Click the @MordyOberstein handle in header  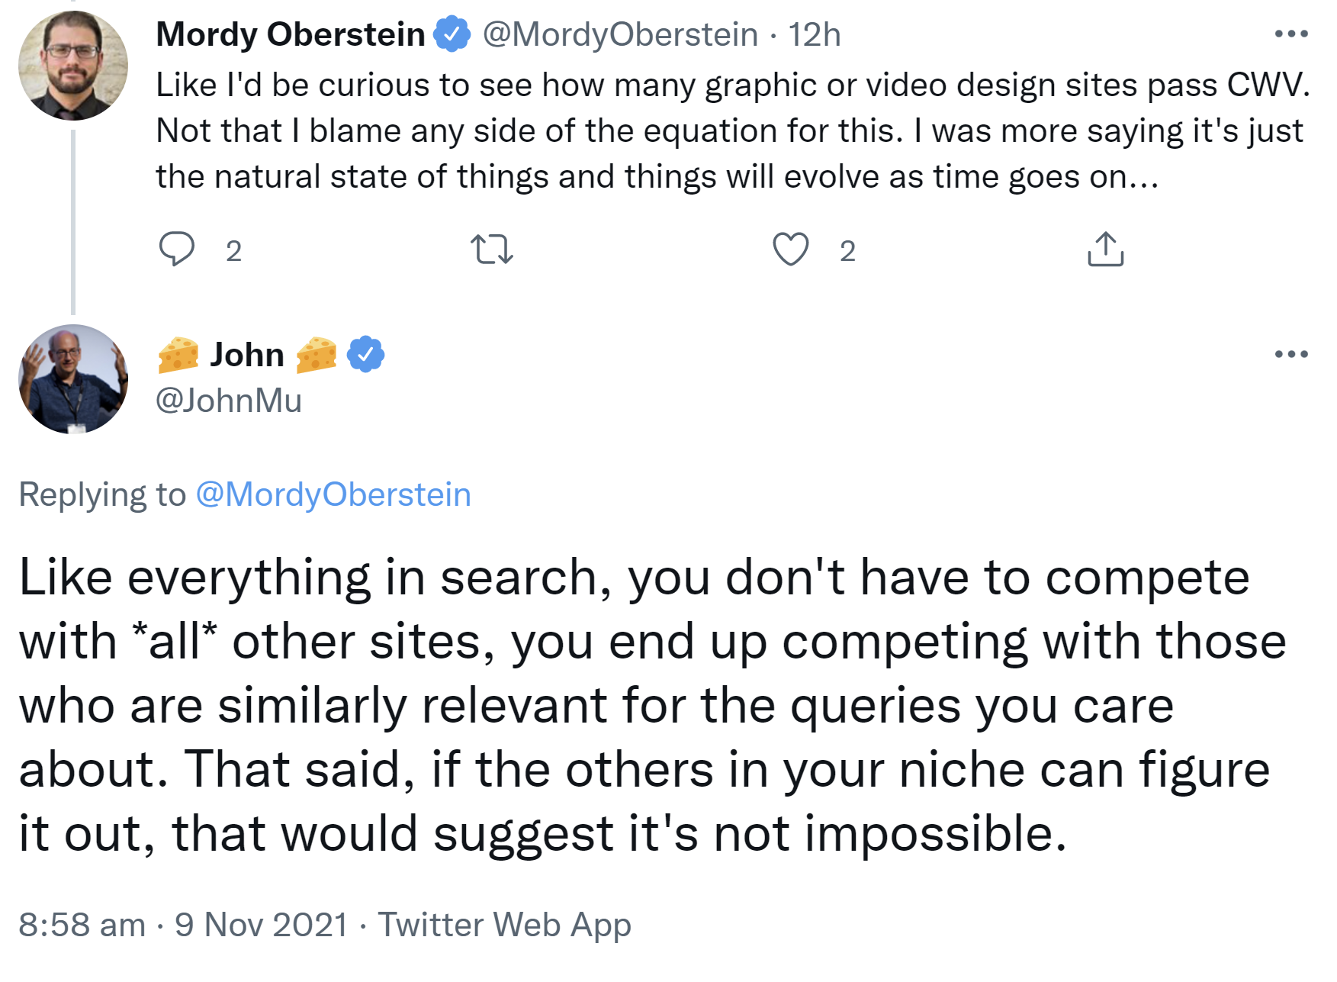(620, 34)
